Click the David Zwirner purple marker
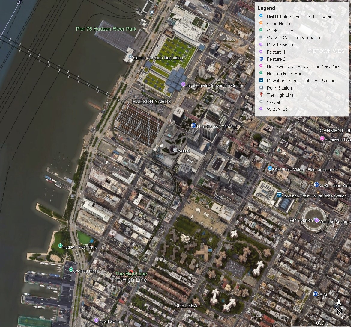 97,320
